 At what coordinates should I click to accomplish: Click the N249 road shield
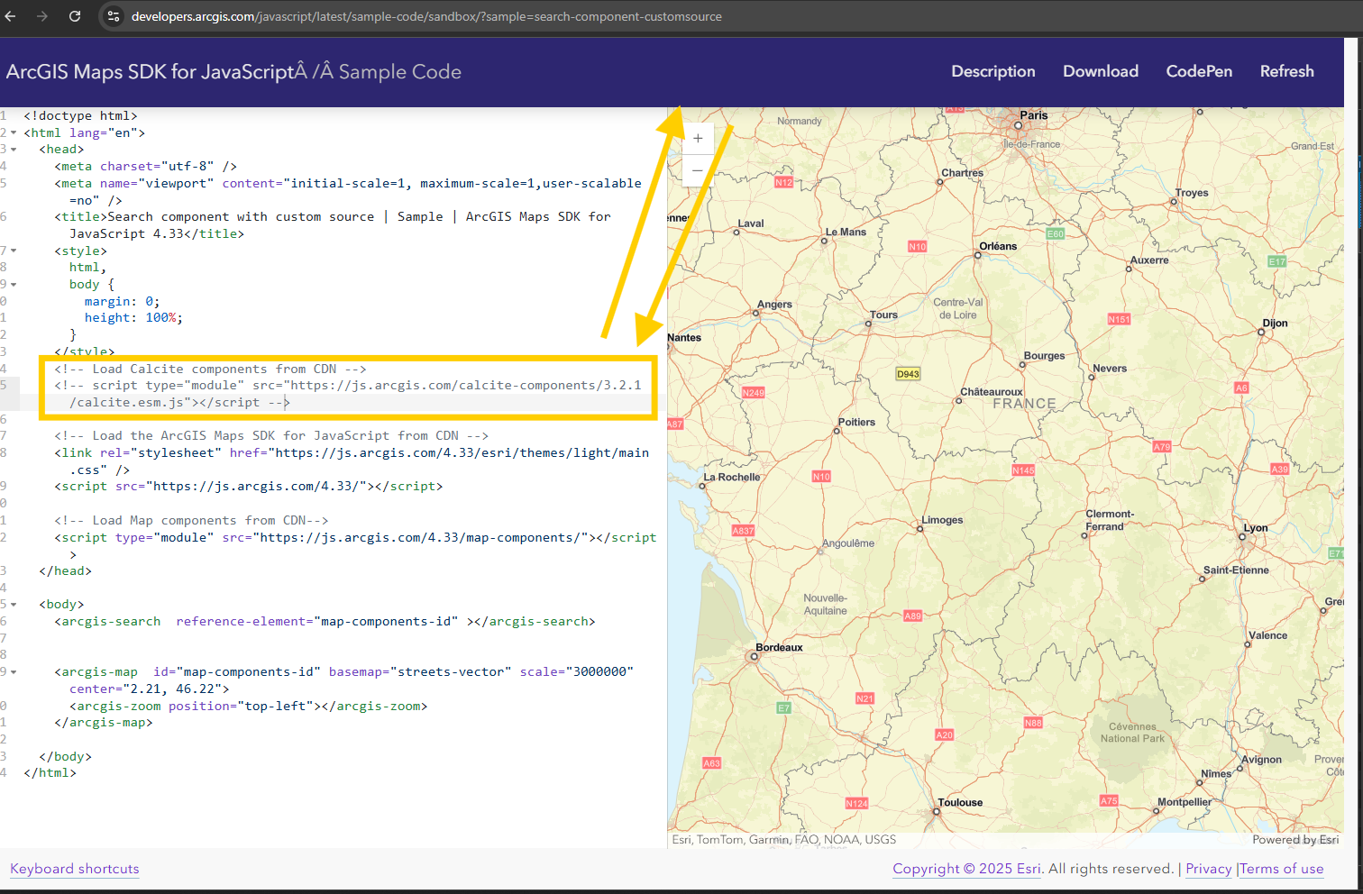coord(753,393)
